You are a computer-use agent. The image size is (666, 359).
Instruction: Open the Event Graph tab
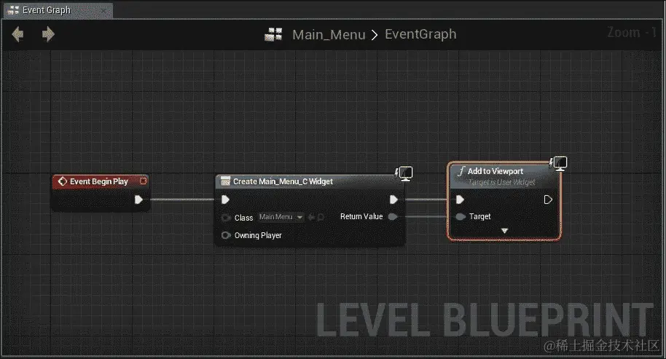[58, 10]
